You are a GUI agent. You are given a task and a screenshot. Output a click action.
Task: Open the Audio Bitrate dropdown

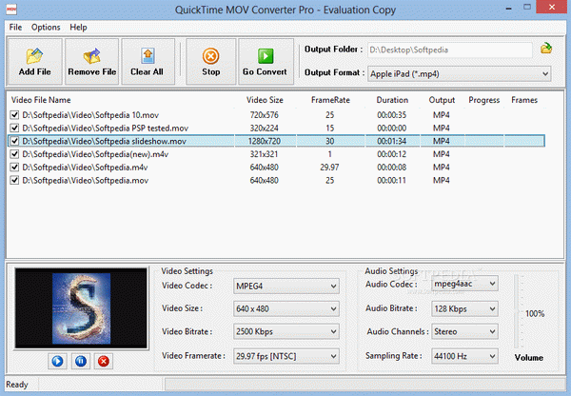(464, 309)
